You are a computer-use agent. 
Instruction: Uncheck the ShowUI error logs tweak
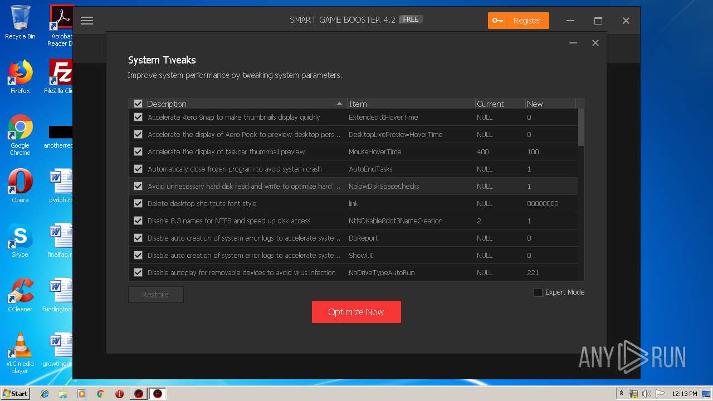[x=138, y=256]
